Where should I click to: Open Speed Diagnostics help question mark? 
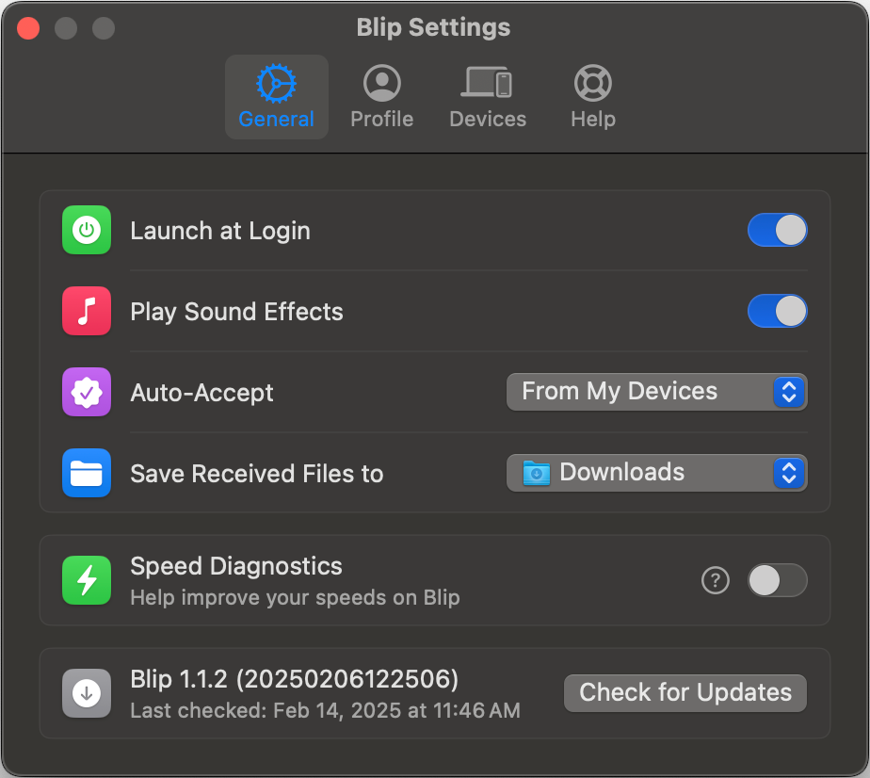(x=716, y=581)
